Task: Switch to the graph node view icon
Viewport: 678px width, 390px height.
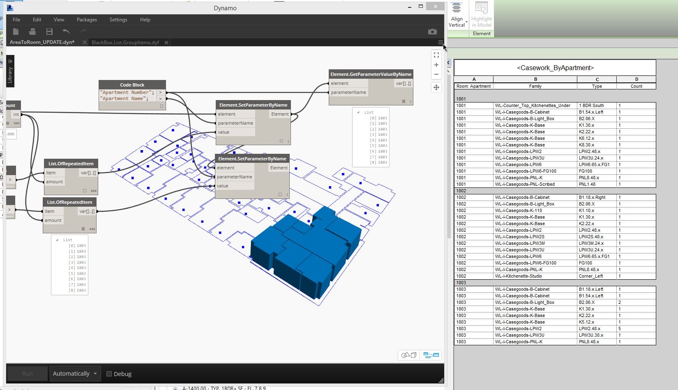Action: (431, 355)
